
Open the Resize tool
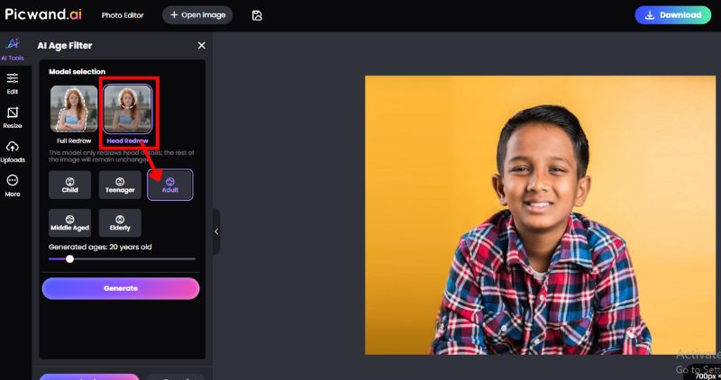[x=13, y=117]
